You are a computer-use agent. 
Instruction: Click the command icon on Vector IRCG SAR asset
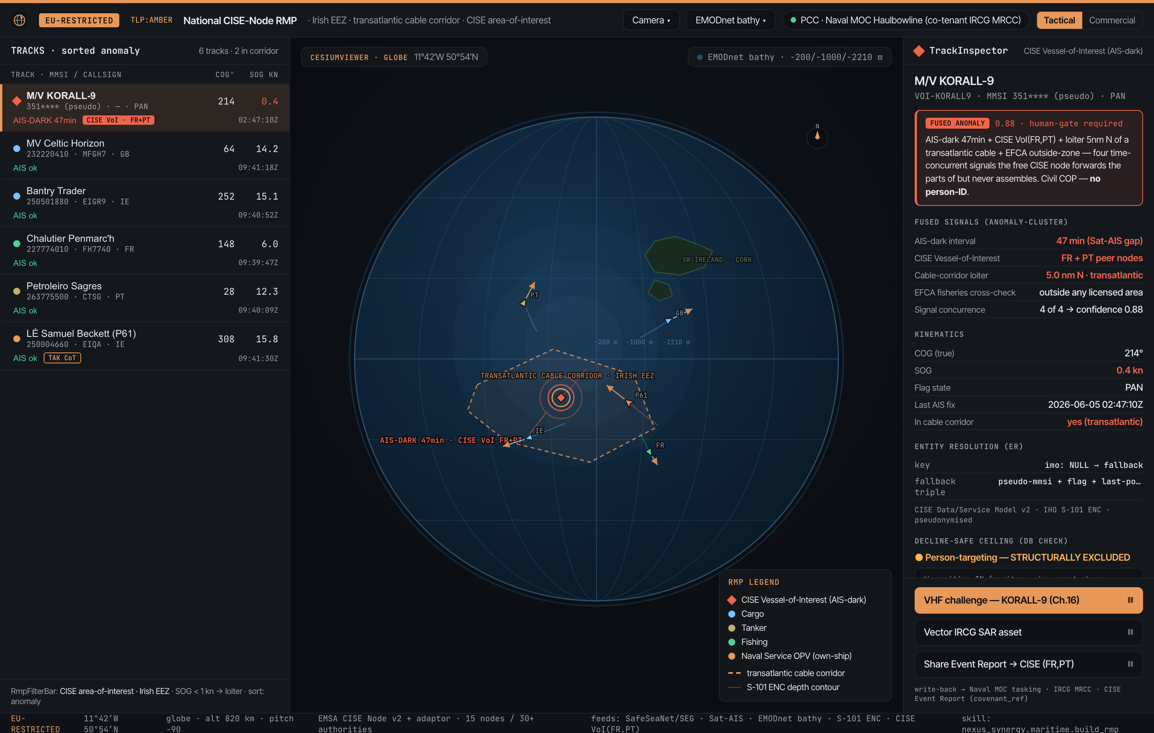click(1130, 632)
